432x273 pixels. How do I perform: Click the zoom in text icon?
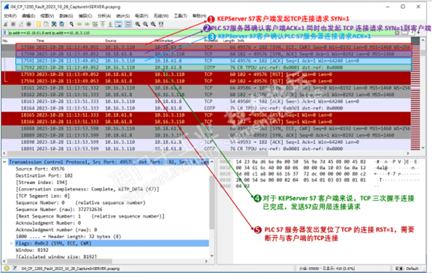point(137,24)
